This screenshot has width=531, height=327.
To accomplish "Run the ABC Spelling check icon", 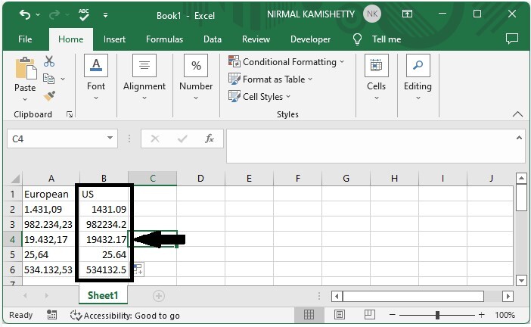I will pyautogui.click(x=84, y=14).
